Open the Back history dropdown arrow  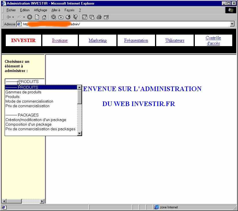point(13,17)
